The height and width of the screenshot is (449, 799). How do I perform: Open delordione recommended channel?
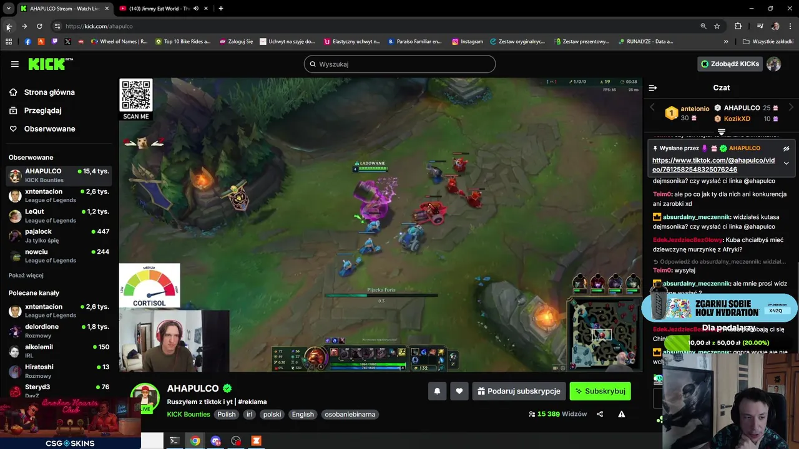click(x=59, y=331)
